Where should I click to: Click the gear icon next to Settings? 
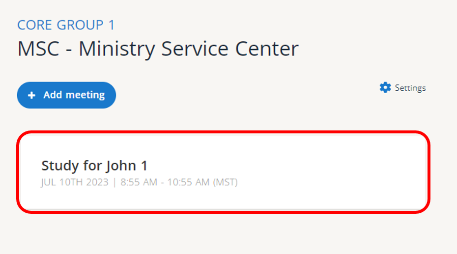(385, 88)
